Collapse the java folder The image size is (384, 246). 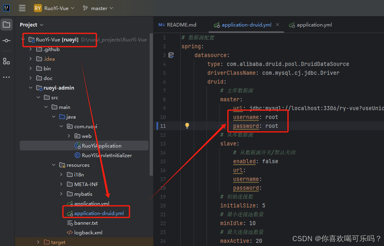click(x=54, y=117)
